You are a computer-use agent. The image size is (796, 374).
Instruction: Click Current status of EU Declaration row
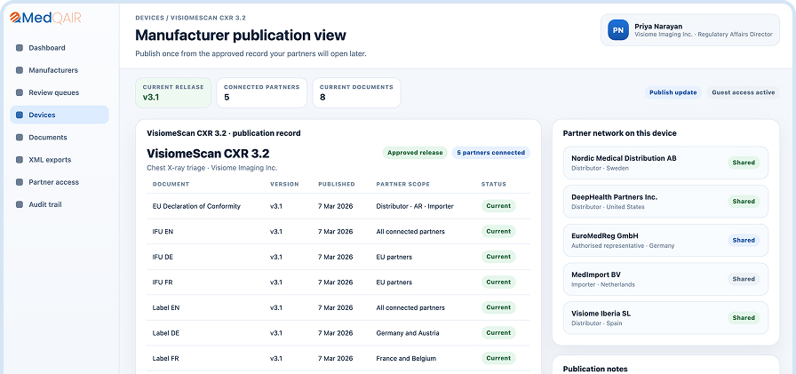pos(498,206)
